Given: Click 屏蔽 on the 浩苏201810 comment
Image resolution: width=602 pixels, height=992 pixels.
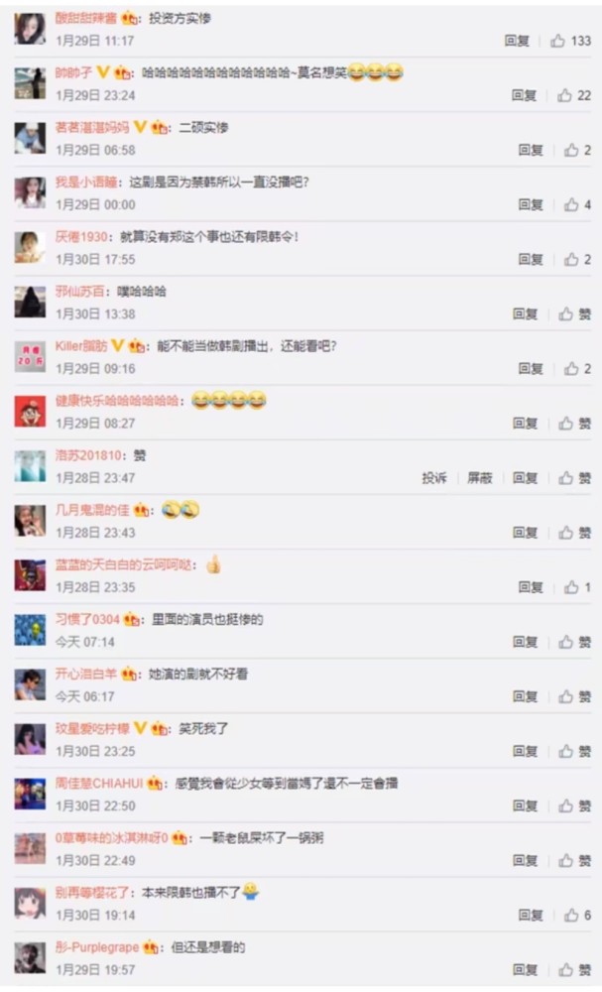Looking at the screenshot, I should tap(480, 478).
